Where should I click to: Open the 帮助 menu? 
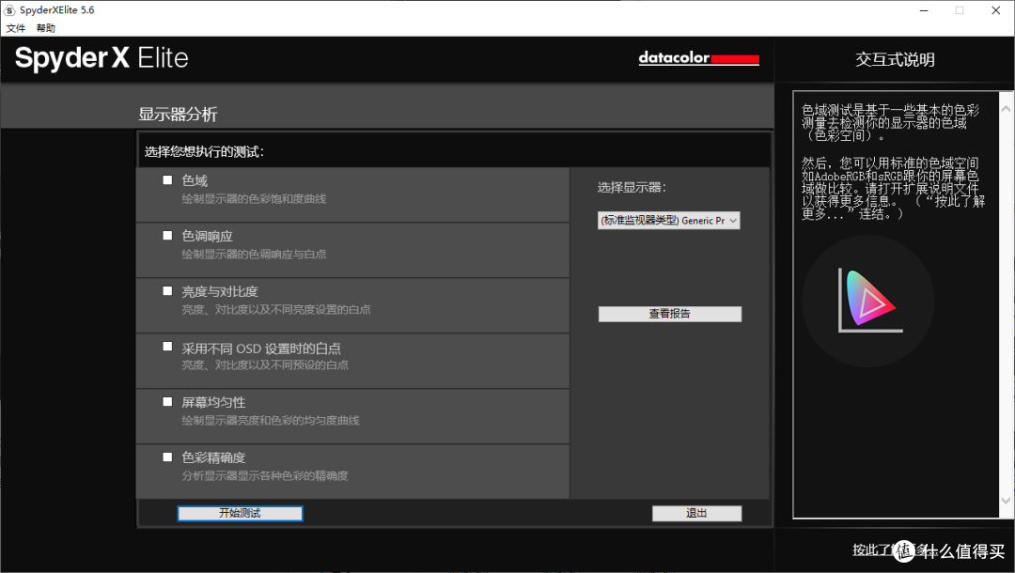tap(45, 28)
